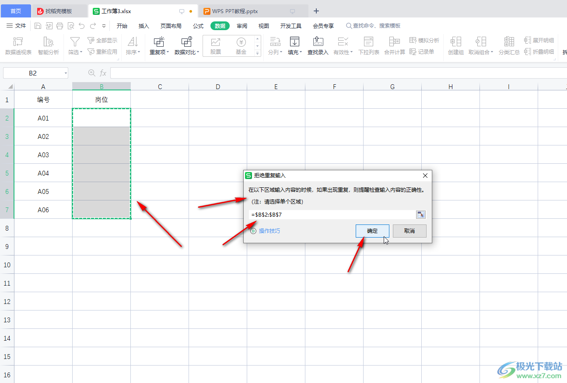
Task: Click the 模拟分析 button
Action: click(x=424, y=41)
